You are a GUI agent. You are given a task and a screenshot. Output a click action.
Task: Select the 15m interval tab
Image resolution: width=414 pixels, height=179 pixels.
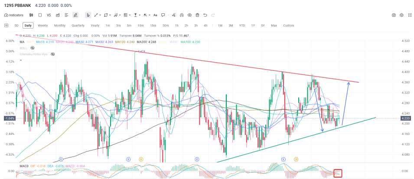[x=153, y=26]
